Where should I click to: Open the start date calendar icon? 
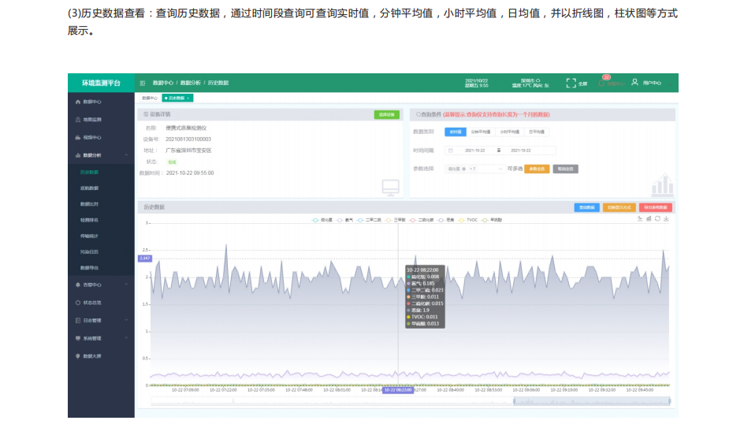[451, 151]
